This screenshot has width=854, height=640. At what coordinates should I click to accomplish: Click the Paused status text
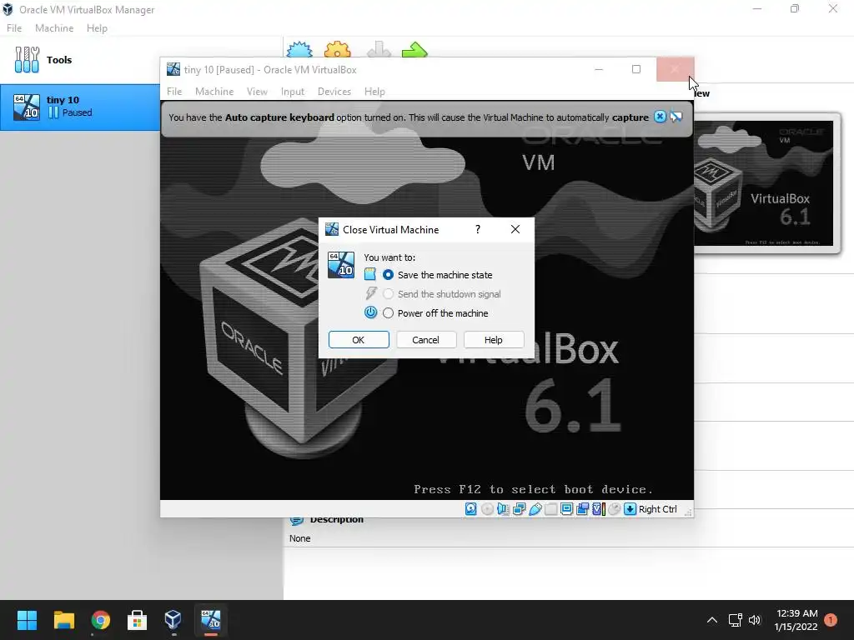pos(77,112)
